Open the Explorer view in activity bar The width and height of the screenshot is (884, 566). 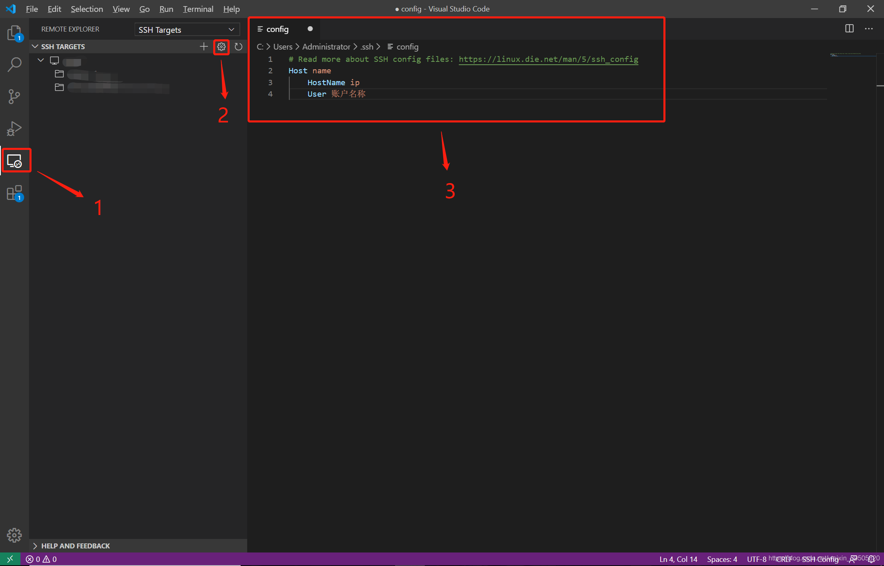[x=14, y=33]
